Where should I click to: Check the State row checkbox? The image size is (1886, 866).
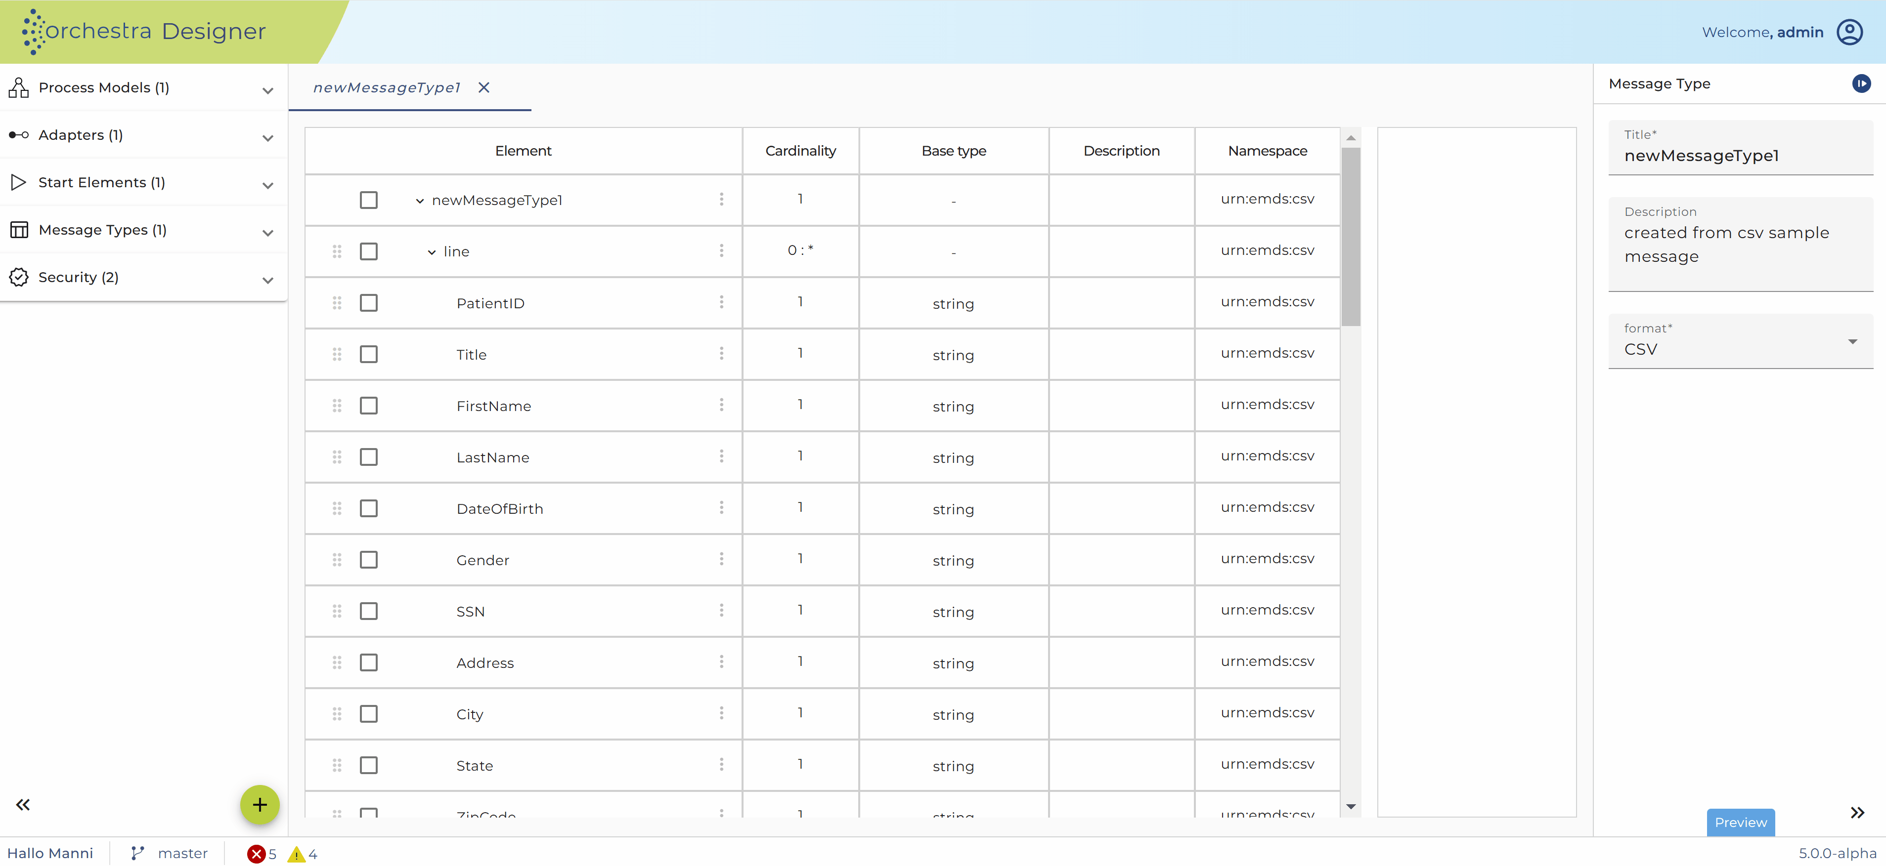(368, 765)
